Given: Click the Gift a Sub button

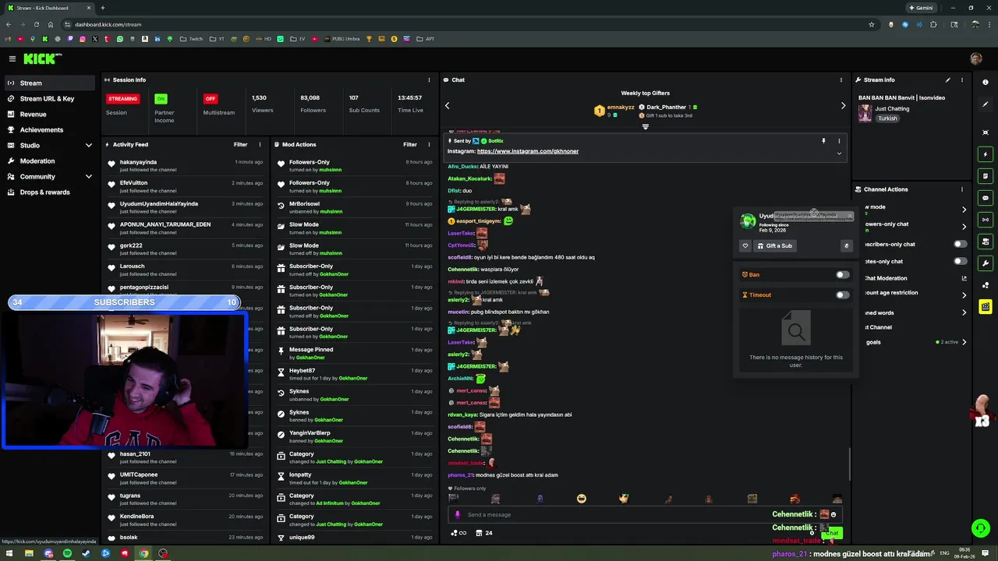Looking at the screenshot, I should (774, 245).
